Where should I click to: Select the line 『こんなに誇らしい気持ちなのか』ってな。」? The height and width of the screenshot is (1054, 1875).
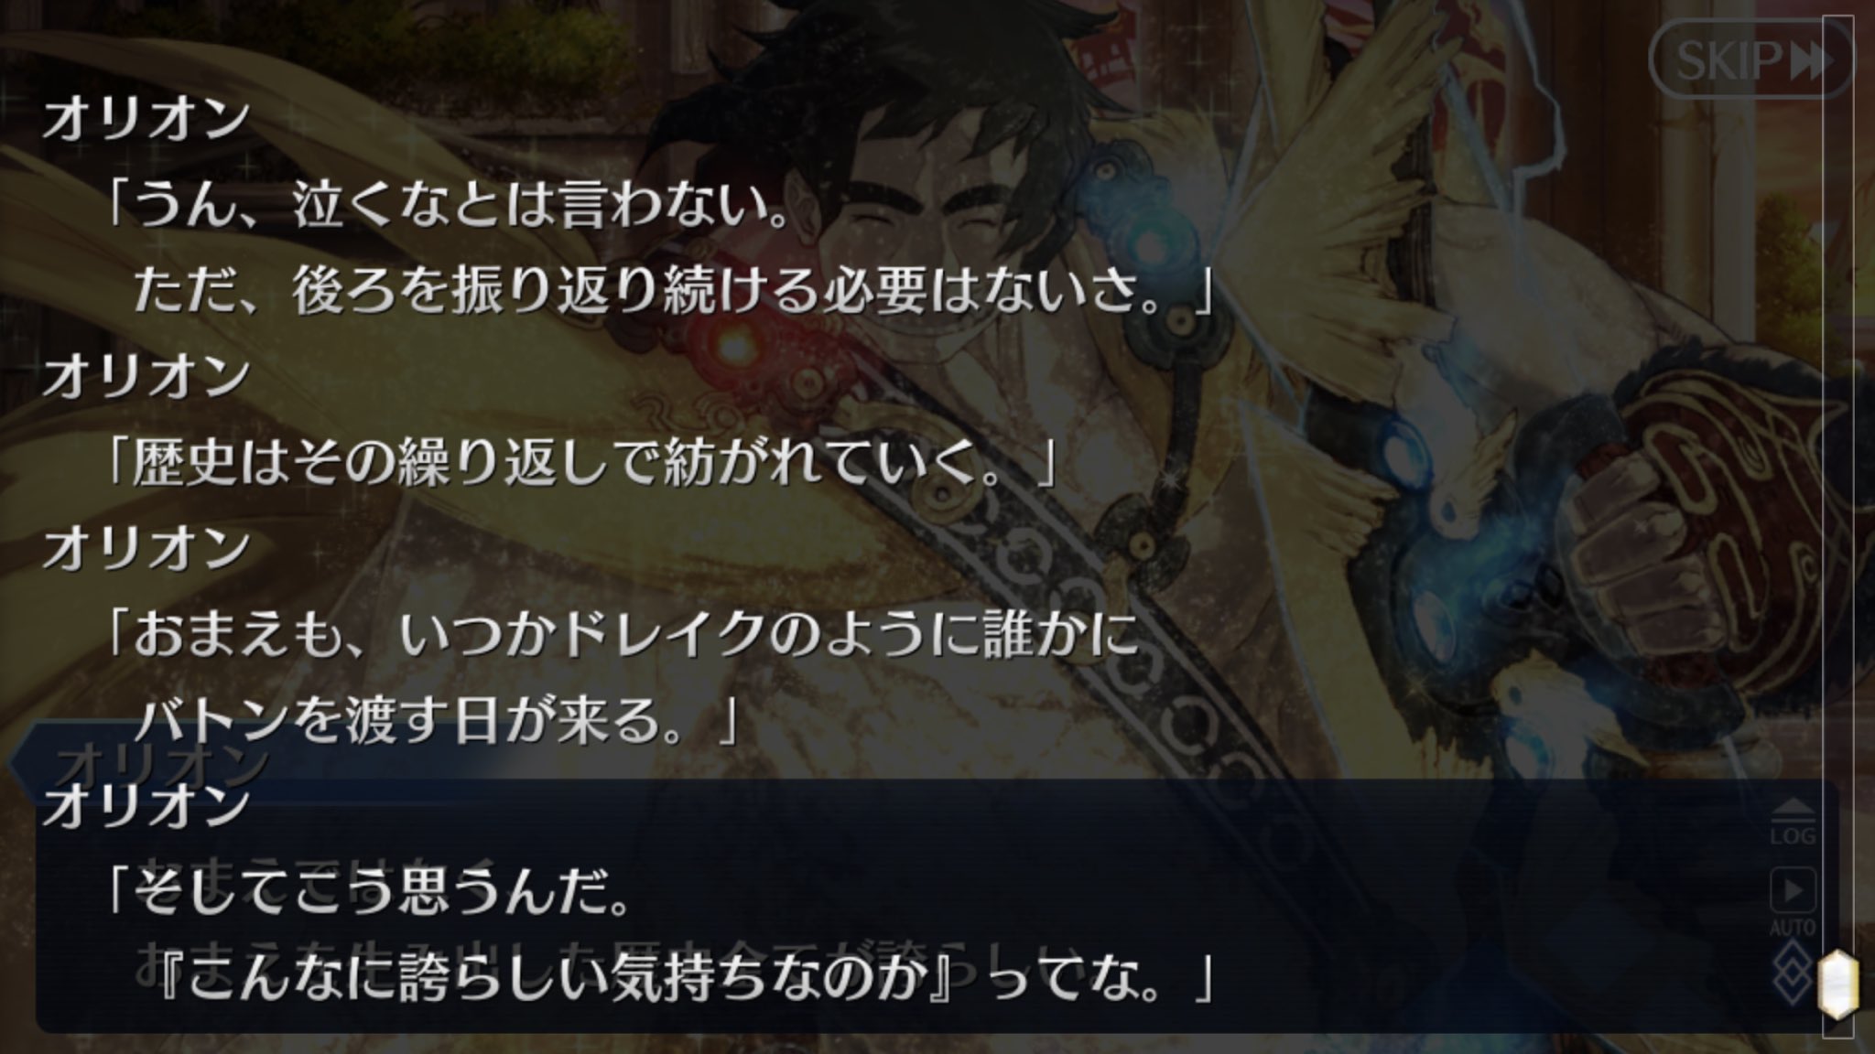click(685, 979)
